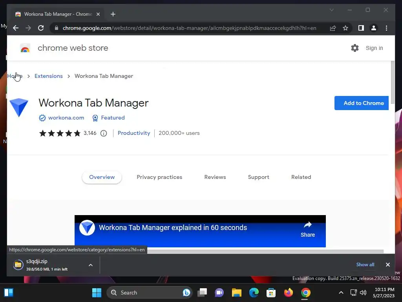Image resolution: width=402 pixels, height=302 pixels.
Task: Open the Related tab
Action: coord(301,177)
